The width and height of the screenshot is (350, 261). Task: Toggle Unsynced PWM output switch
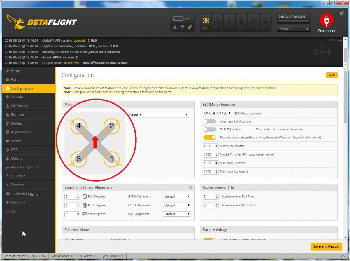click(209, 121)
